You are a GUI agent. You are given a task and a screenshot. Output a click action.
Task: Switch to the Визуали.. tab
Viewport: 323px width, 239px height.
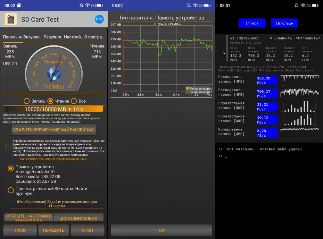coord(33,37)
